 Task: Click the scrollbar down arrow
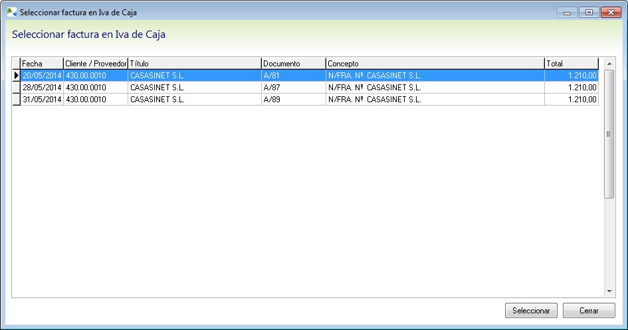609,291
